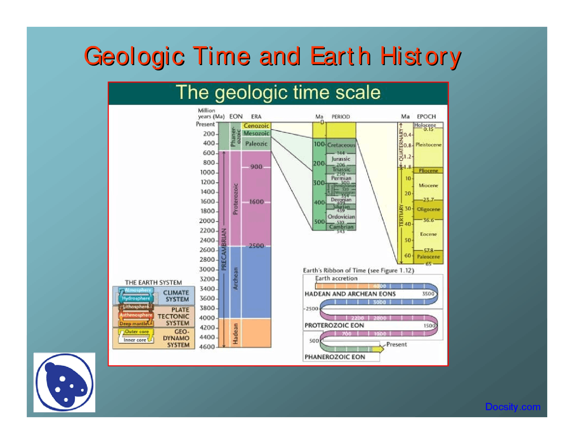Click the blue circular logo icon

coord(65,382)
